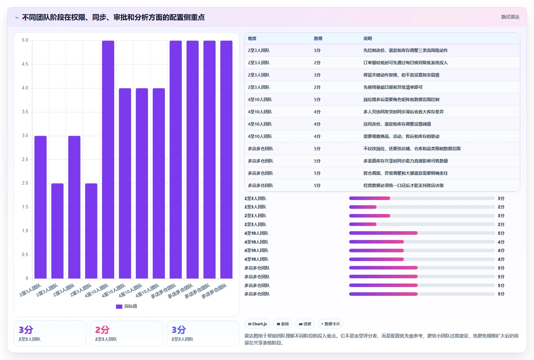Image resolution: width=534 pixels, height=360 pixels.
Task: Click the 维度 column header
Action: 252,39
